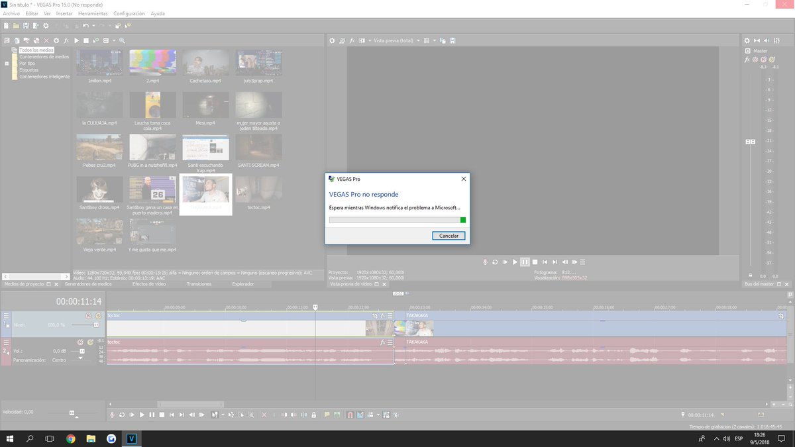Click the Open project folder icon
795x447 pixels.
click(x=16, y=26)
